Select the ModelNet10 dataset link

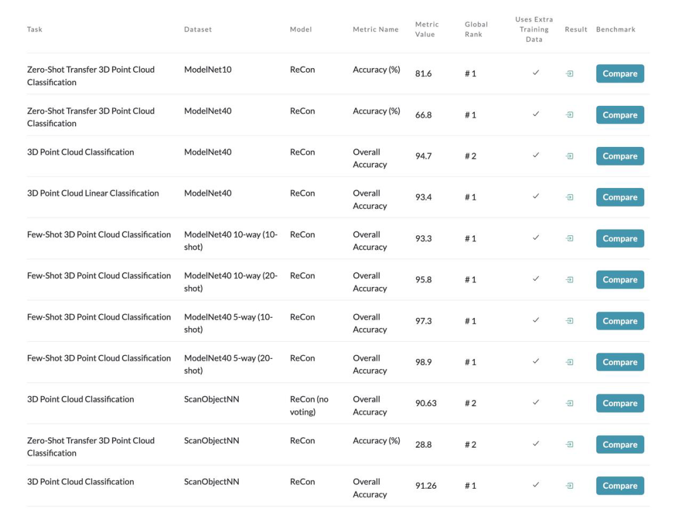tap(208, 69)
